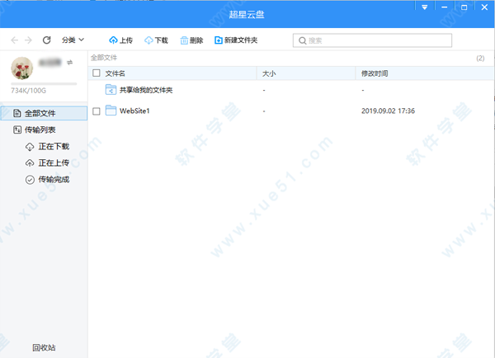The width and height of the screenshot is (495, 358).
Task: Open the 正在下载 list
Action: click(47, 147)
